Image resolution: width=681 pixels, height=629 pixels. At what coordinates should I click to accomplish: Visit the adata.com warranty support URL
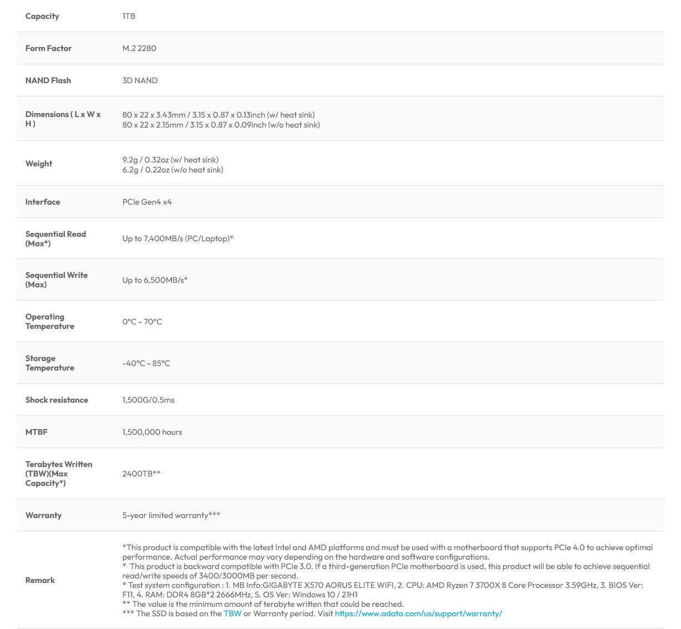pos(418,613)
